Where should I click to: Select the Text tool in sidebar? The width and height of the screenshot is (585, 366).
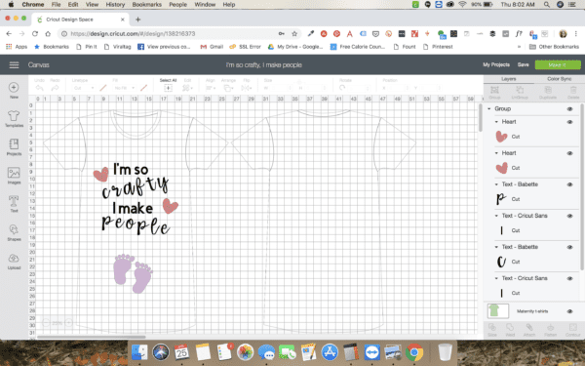click(14, 204)
